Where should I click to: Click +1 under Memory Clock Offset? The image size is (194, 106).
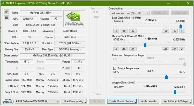click(182, 49)
